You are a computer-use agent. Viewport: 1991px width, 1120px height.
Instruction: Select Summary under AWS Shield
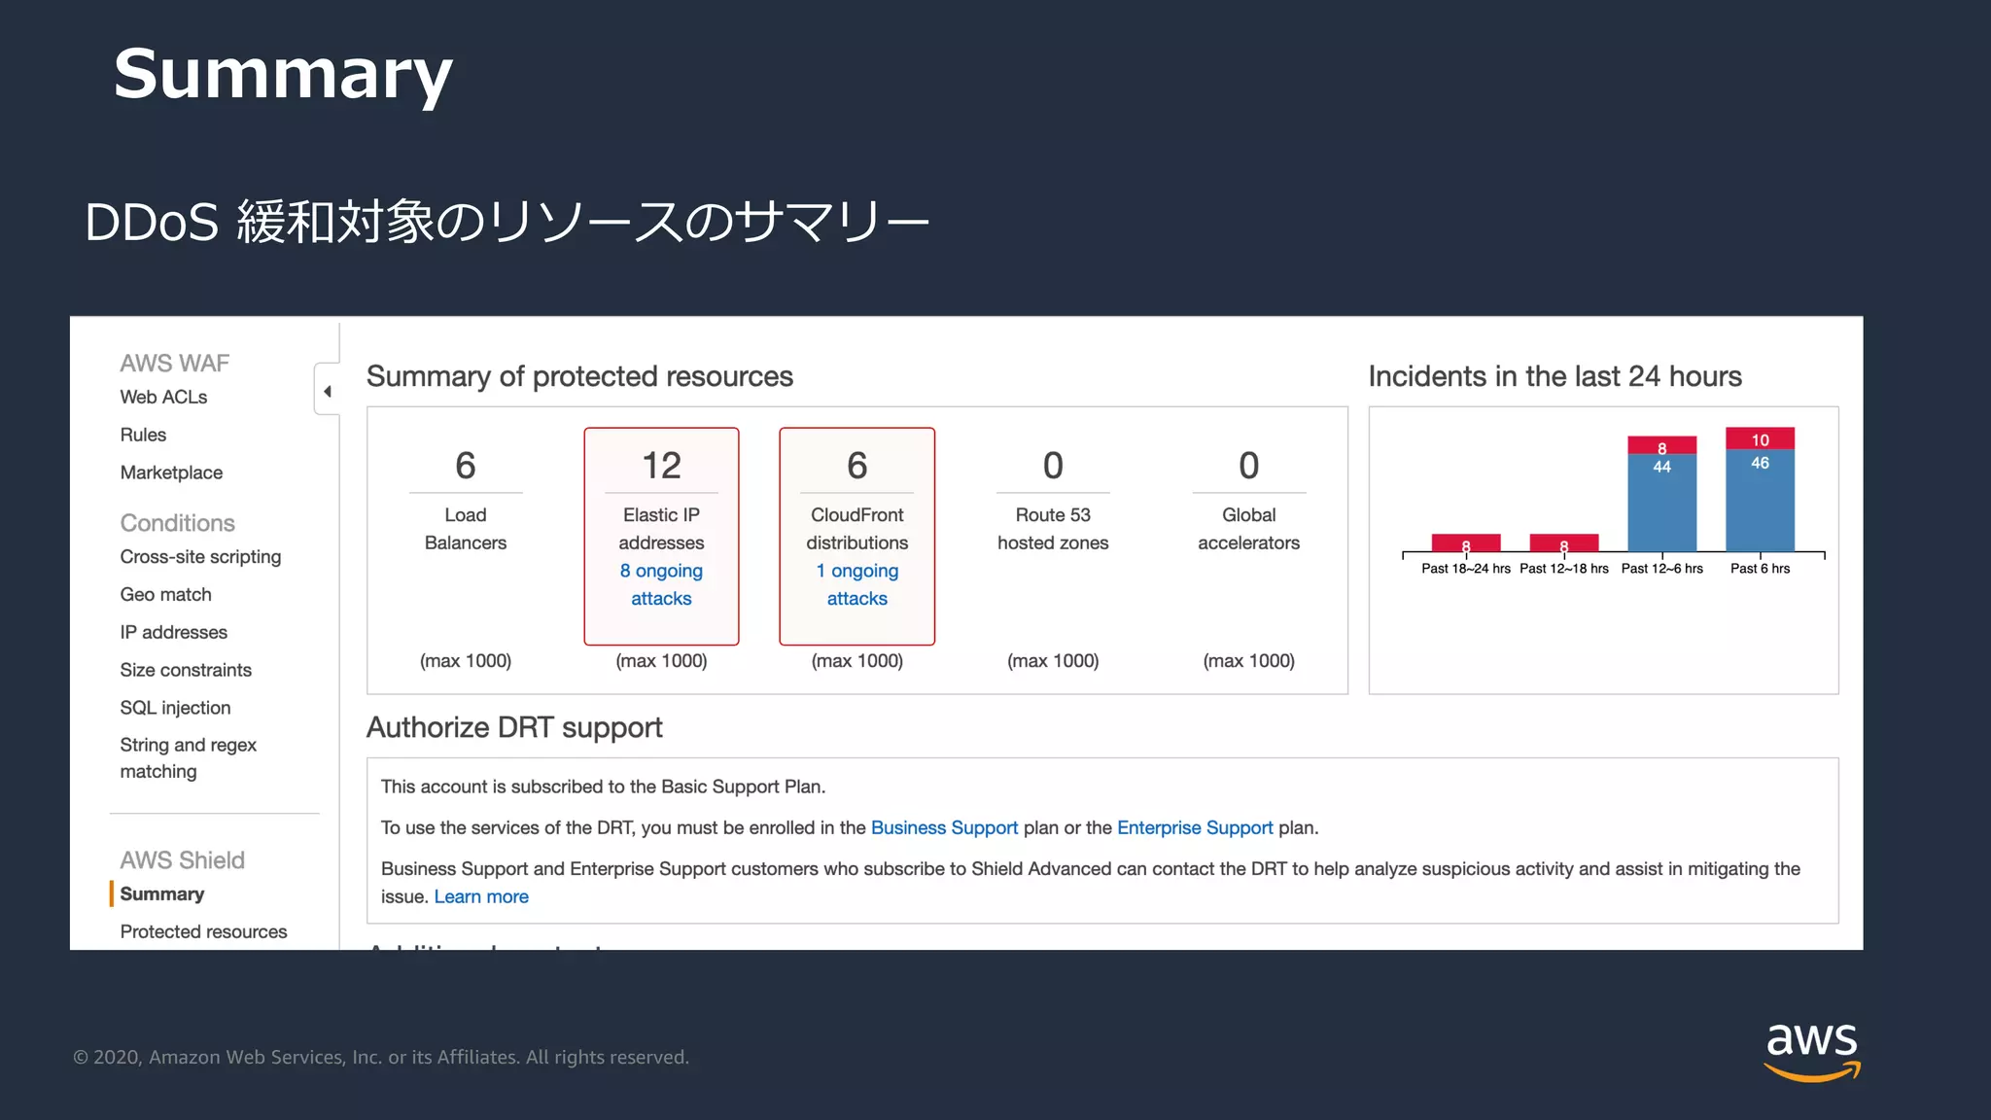161,893
